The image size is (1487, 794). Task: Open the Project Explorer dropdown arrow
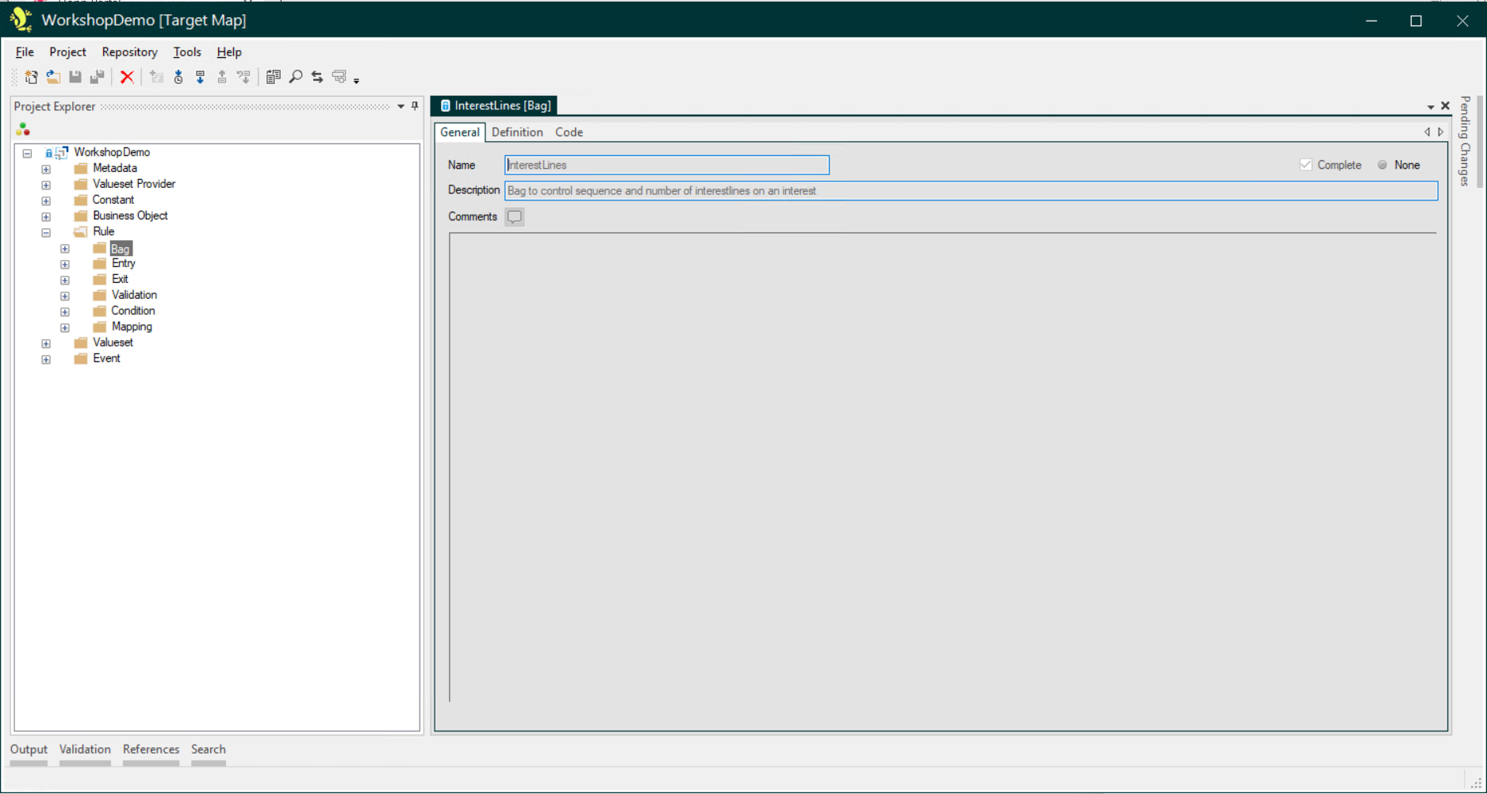[x=400, y=106]
